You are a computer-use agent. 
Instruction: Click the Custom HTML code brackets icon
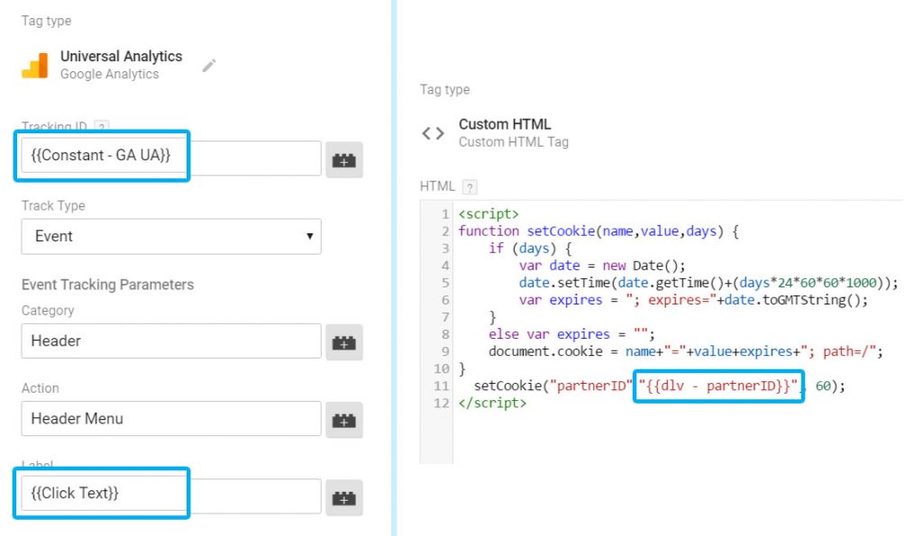(433, 132)
